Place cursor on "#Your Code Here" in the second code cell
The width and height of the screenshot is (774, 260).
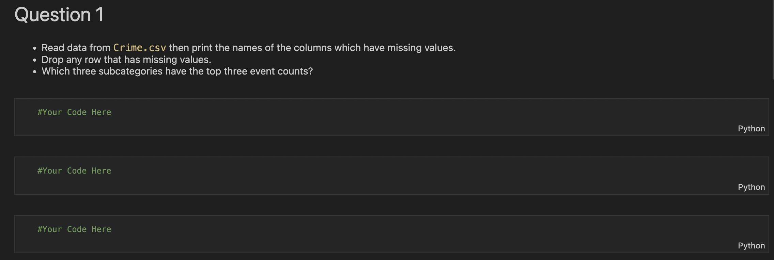[74, 171]
